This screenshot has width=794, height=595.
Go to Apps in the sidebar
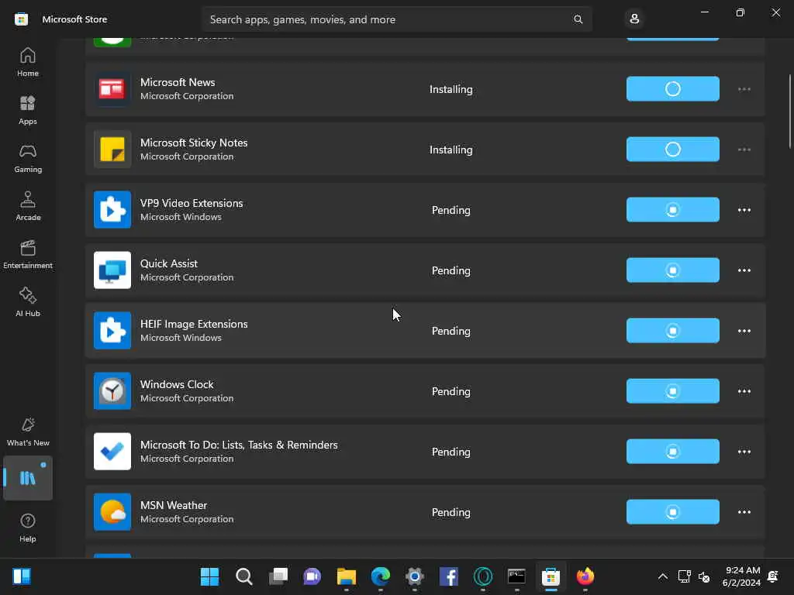(28, 110)
